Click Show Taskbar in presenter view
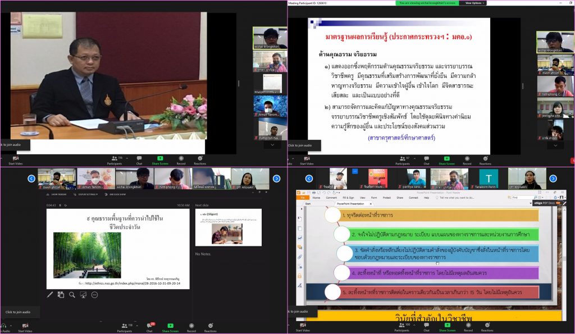575x334 pixels. point(60,194)
